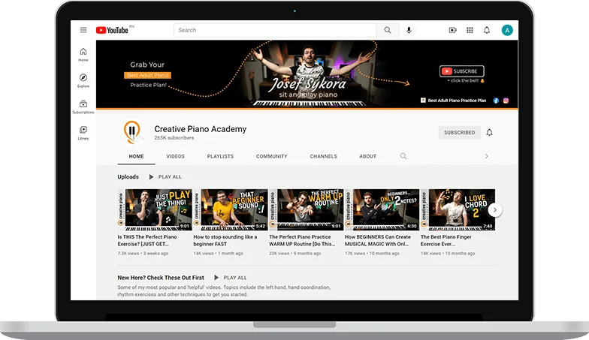Open That Beginner Sound thumbnail
Image resolution: width=589 pixels, height=340 pixels.
[231, 210]
